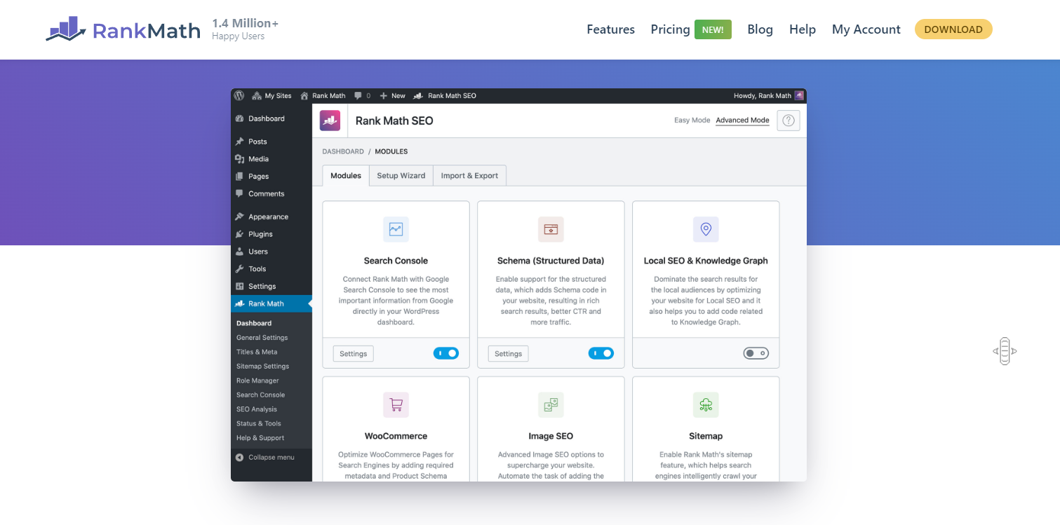This screenshot has height=525, width=1060.
Task: Open Role Manager submenu item
Action: tap(257, 381)
